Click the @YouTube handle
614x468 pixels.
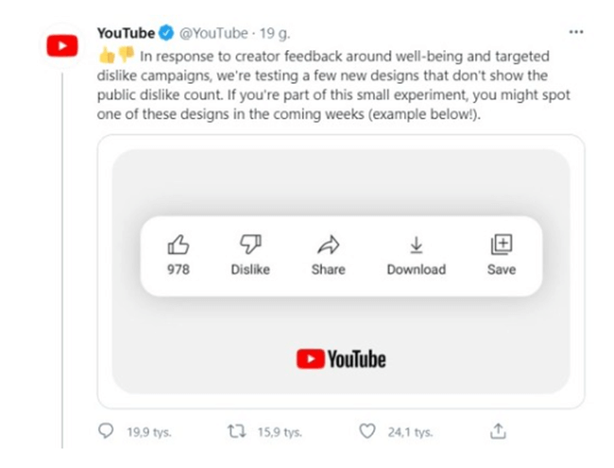click(213, 33)
